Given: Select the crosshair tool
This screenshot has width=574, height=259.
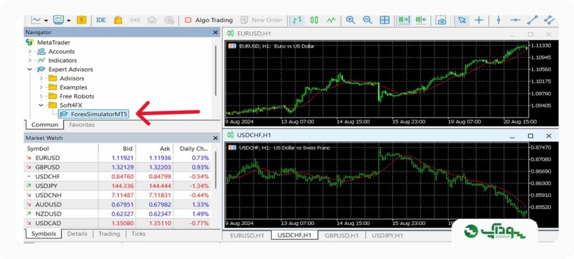Looking at the screenshot, I should [479, 20].
